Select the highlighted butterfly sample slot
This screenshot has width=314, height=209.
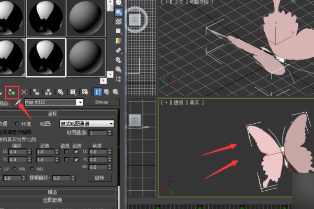point(46,57)
